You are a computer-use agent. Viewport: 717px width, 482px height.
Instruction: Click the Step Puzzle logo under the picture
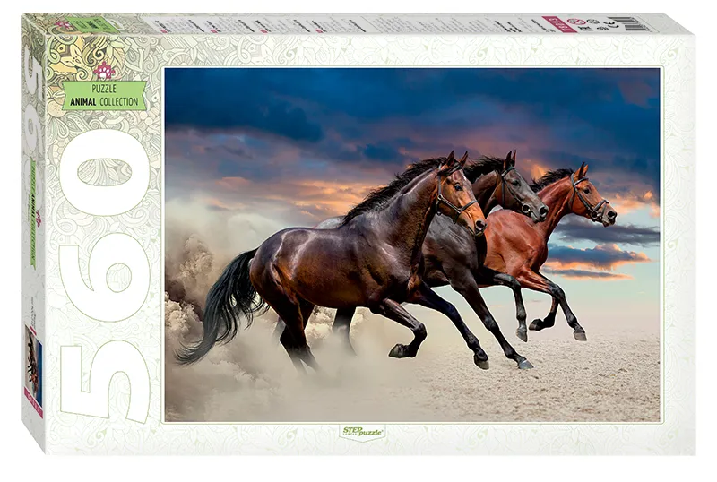click(363, 431)
